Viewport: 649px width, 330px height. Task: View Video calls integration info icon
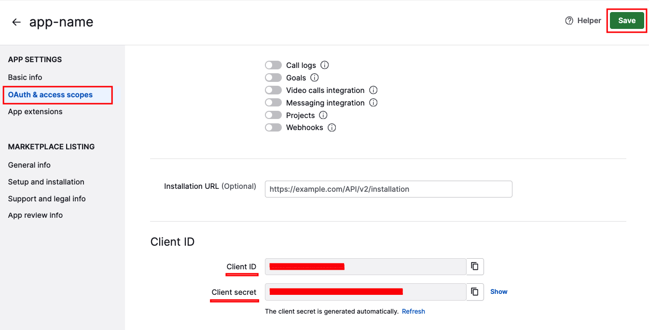coord(373,90)
